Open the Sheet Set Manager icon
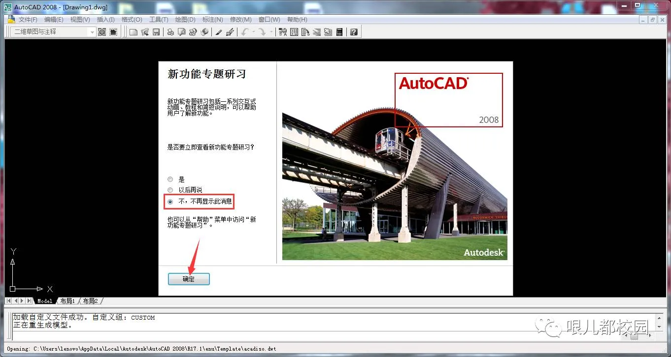The height and width of the screenshot is (357, 671). (317, 32)
